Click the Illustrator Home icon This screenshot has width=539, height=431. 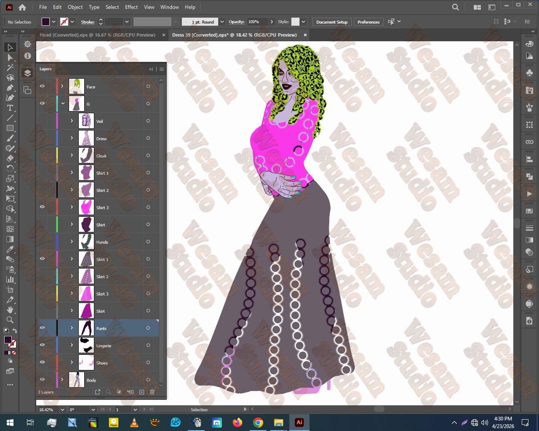point(22,7)
